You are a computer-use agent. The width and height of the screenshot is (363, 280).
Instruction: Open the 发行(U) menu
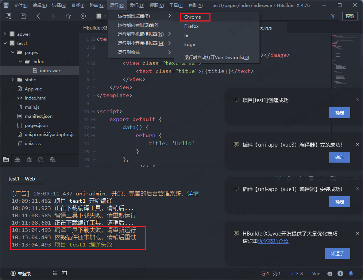click(136, 5)
